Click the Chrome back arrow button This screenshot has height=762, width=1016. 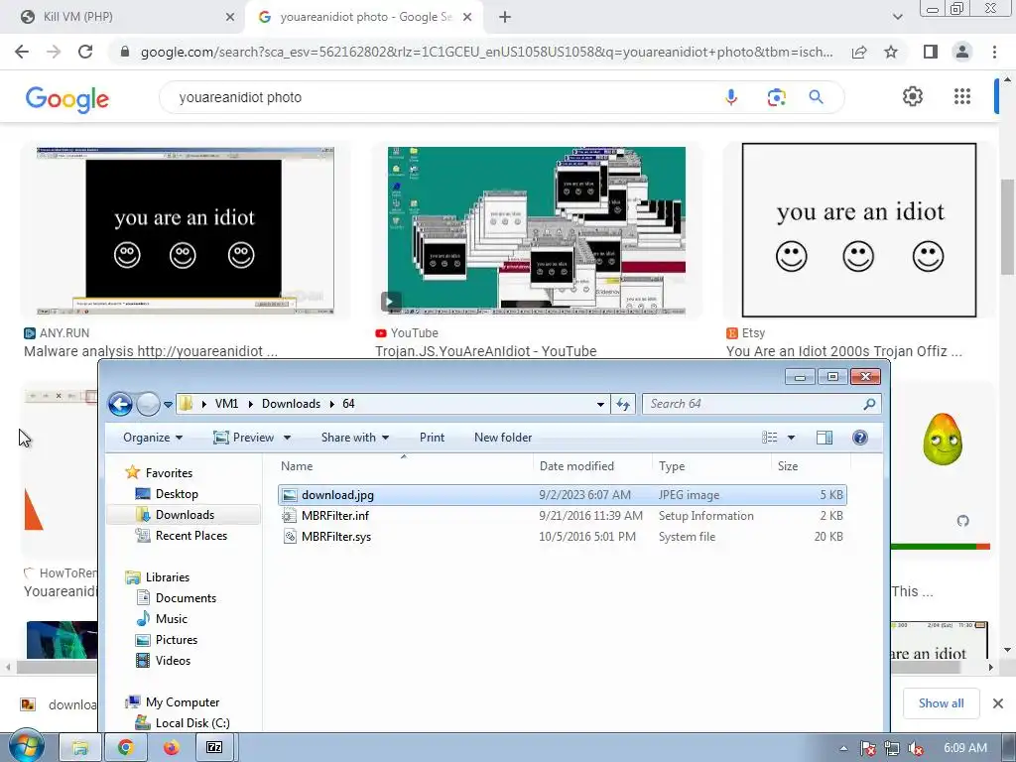click(x=22, y=52)
